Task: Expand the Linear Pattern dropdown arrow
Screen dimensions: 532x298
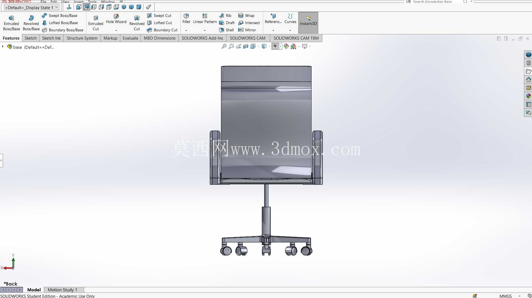Action: (205, 30)
